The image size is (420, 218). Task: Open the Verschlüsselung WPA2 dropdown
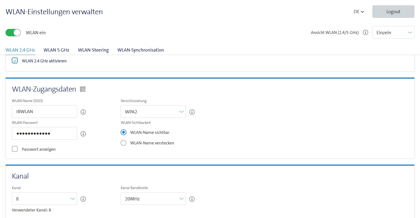coord(153,112)
